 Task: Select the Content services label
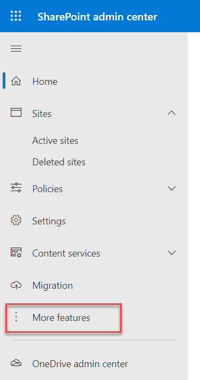pos(66,253)
